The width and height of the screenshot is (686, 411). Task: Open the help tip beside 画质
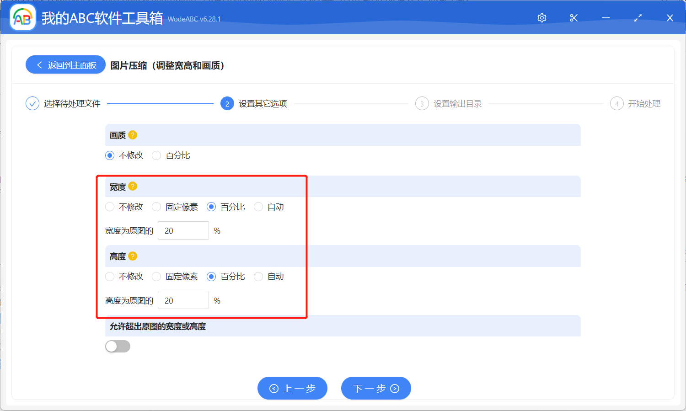[132, 135]
